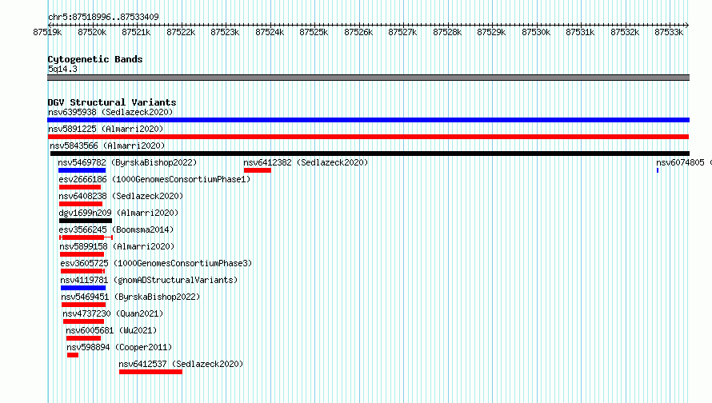Click the 87524k ruler tick label
The width and height of the screenshot is (712, 403).
pos(270,32)
